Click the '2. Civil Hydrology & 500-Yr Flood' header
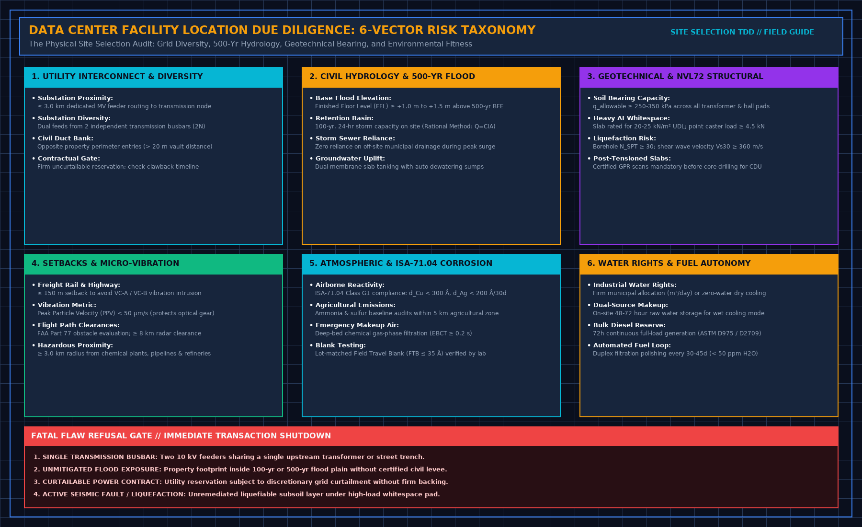Image resolution: width=862 pixels, height=527 pixels. click(431, 77)
